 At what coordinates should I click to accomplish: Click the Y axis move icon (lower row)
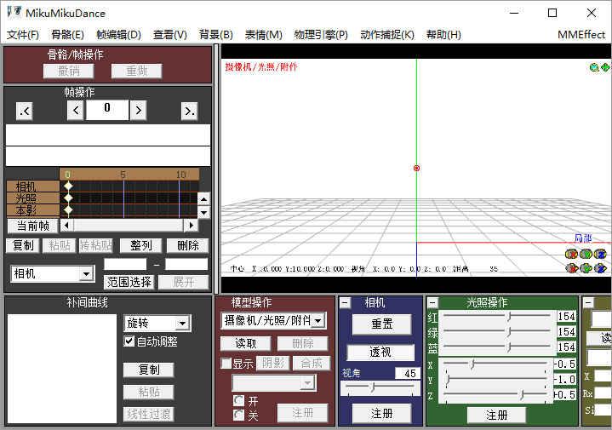tap(586, 268)
